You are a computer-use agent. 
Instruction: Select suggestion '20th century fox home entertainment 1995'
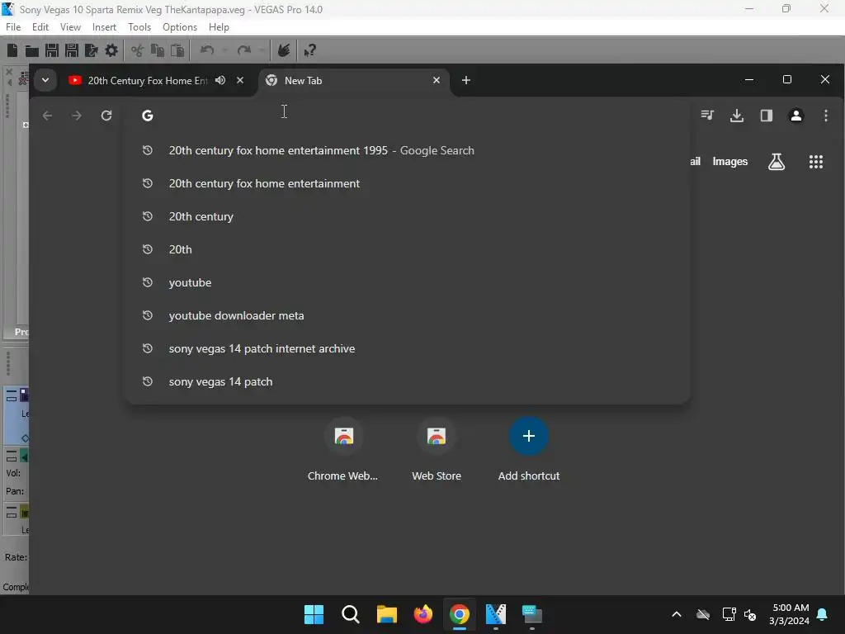[407, 150]
